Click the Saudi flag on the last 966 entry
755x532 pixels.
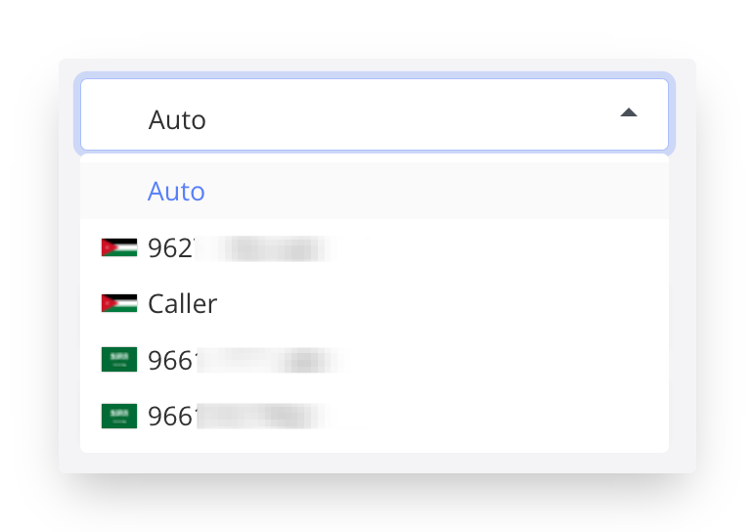(119, 416)
